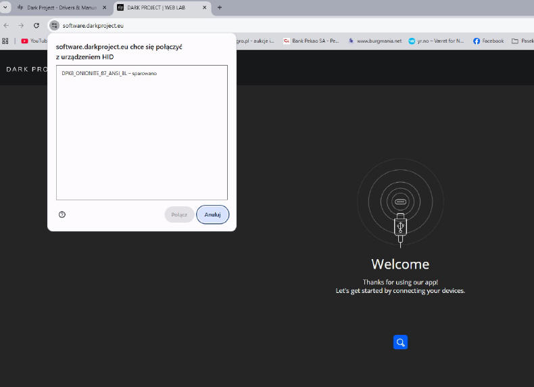The width and height of the screenshot is (534, 387).
Task: Go back using the browser back arrow
Action: click(x=7, y=25)
